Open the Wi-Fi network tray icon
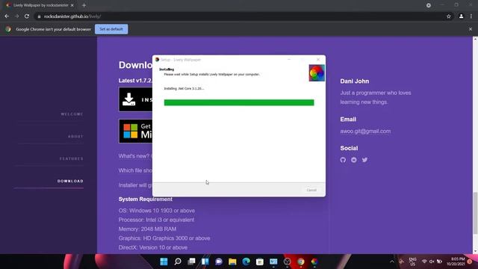Viewport: 478px width, 269px height. [x=424, y=262]
